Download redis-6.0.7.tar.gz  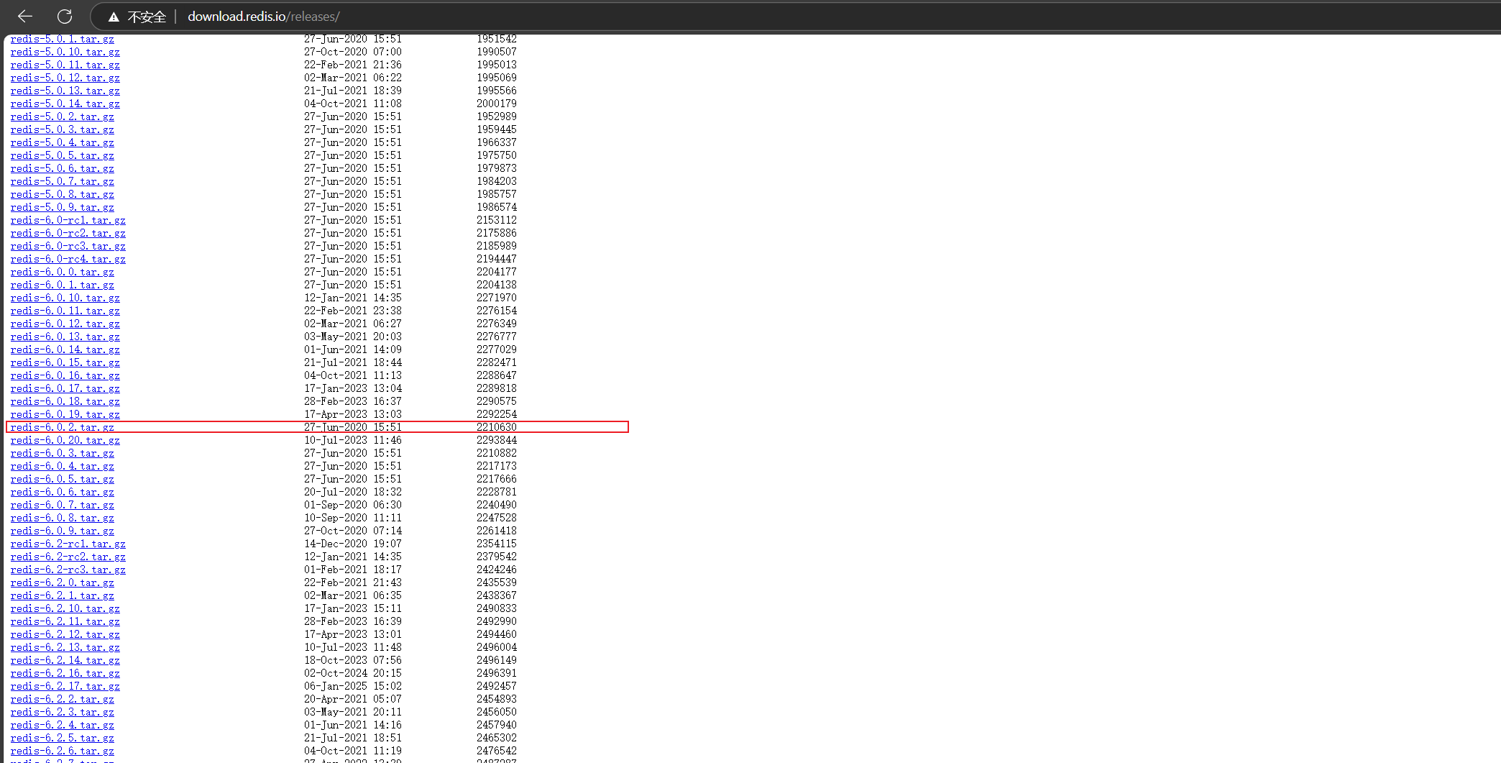click(x=63, y=505)
